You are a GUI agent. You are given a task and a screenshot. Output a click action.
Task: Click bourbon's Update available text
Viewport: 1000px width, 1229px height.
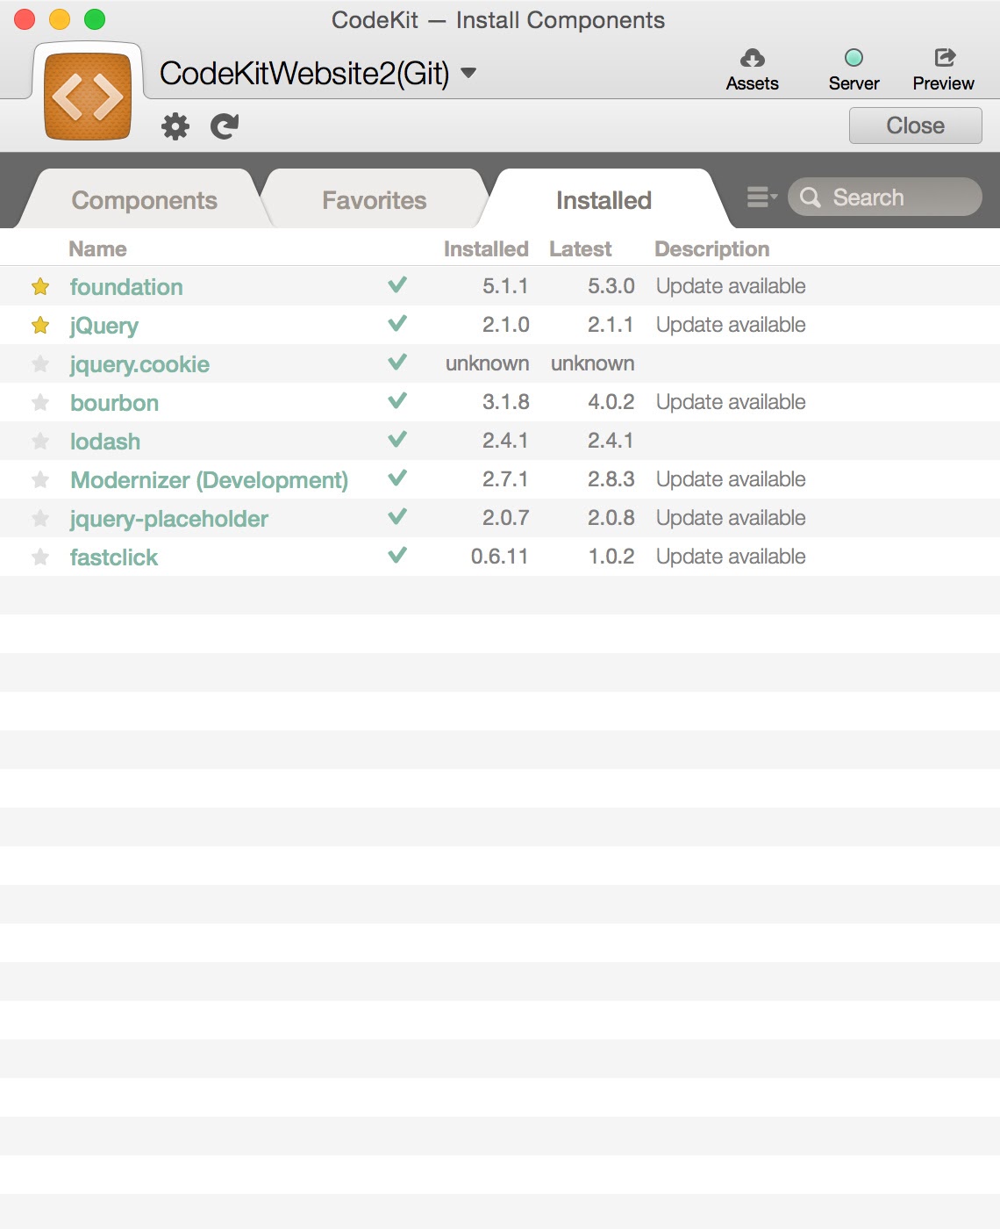(x=731, y=402)
